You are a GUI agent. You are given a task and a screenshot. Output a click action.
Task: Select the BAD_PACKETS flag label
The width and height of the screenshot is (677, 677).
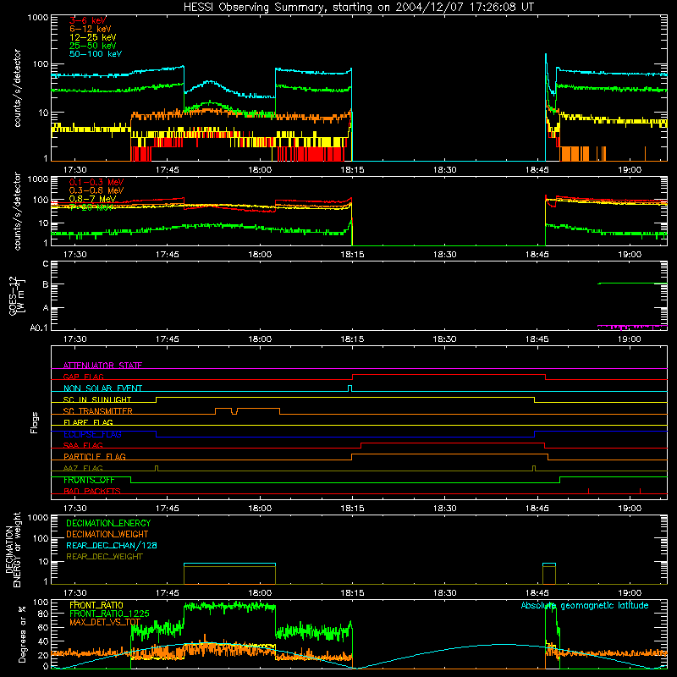(92, 491)
